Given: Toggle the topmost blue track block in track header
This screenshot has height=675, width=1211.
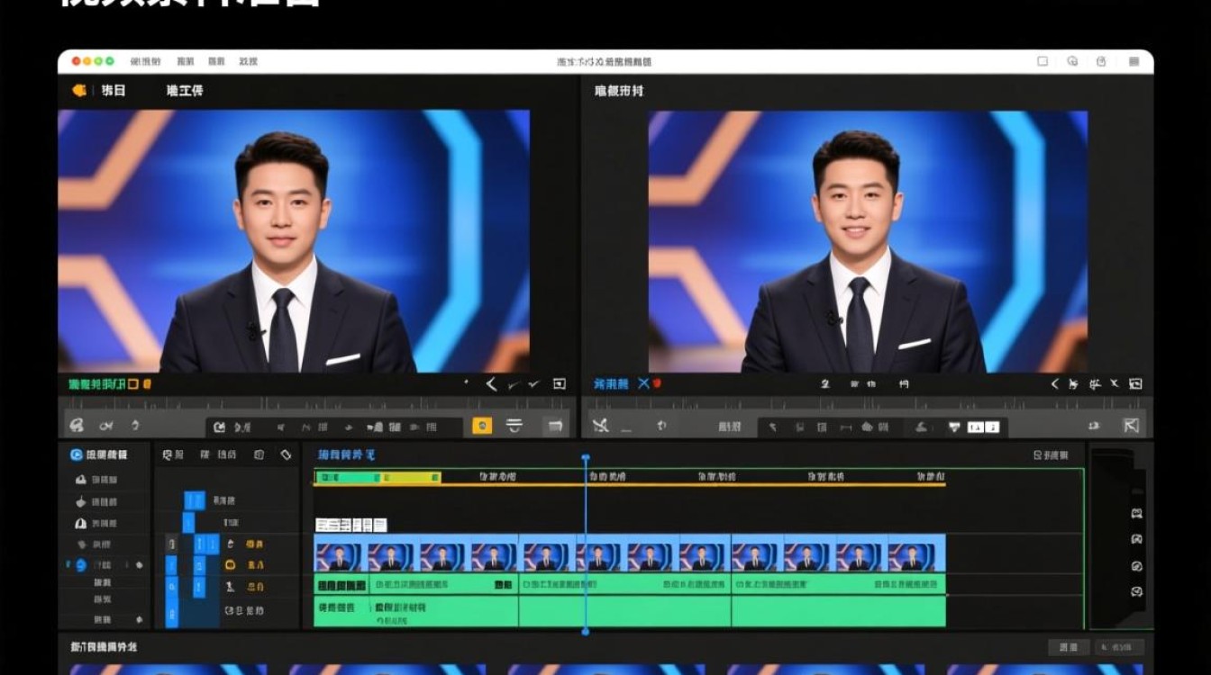Looking at the screenshot, I should pyautogui.click(x=195, y=500).
